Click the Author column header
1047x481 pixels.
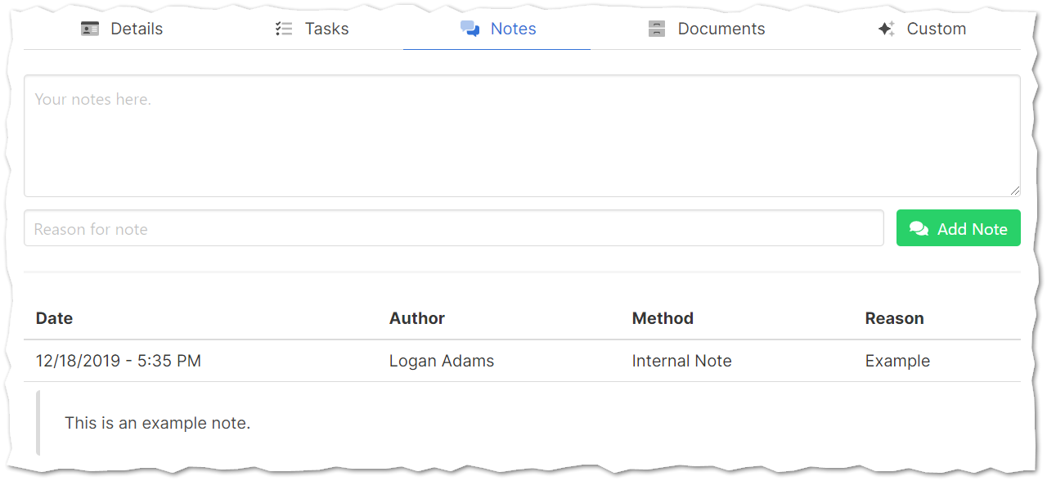click(417, 318)
